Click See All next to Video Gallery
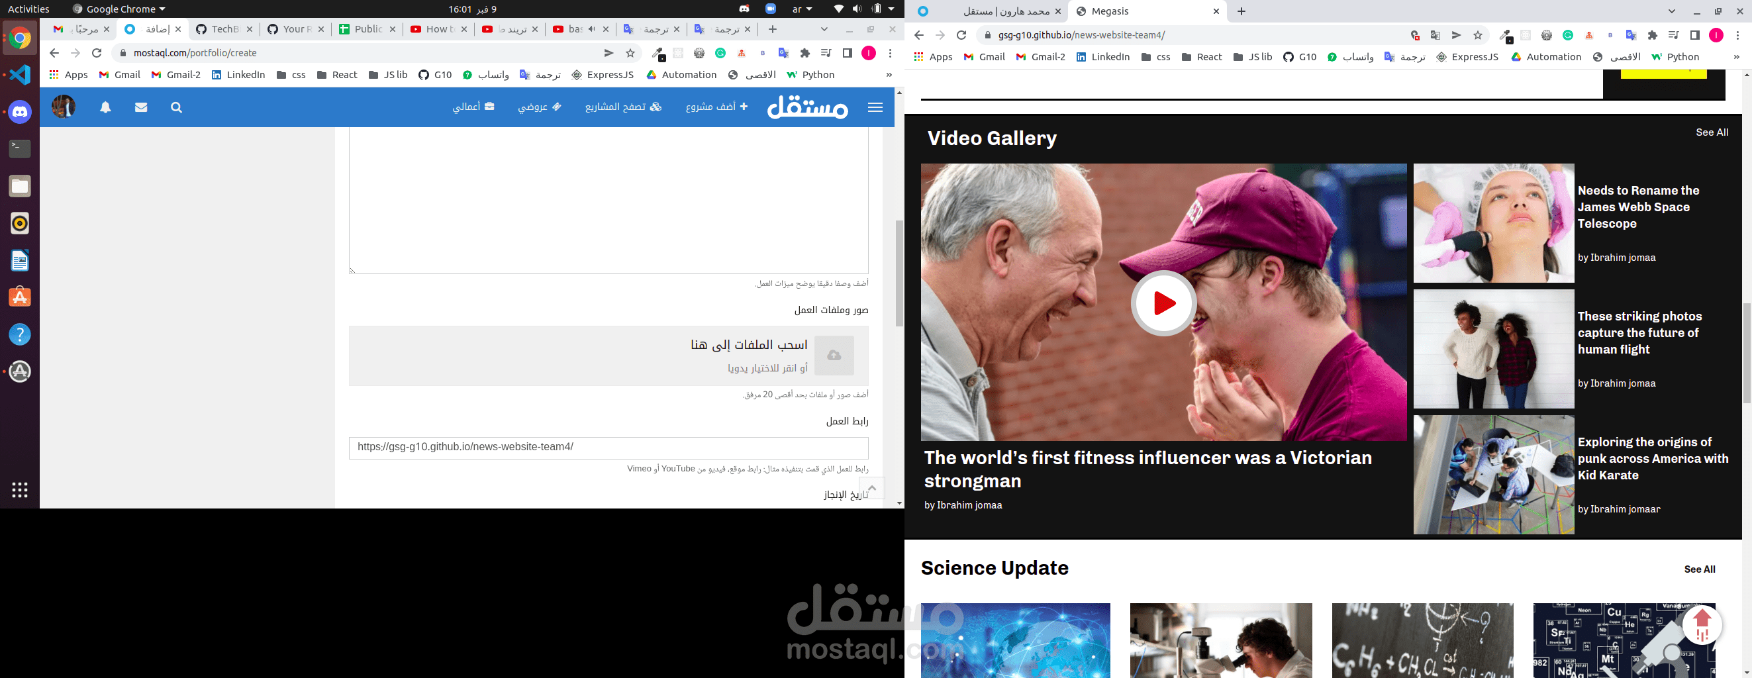This screenshot has height=678, width=1752. point(1712,132)
